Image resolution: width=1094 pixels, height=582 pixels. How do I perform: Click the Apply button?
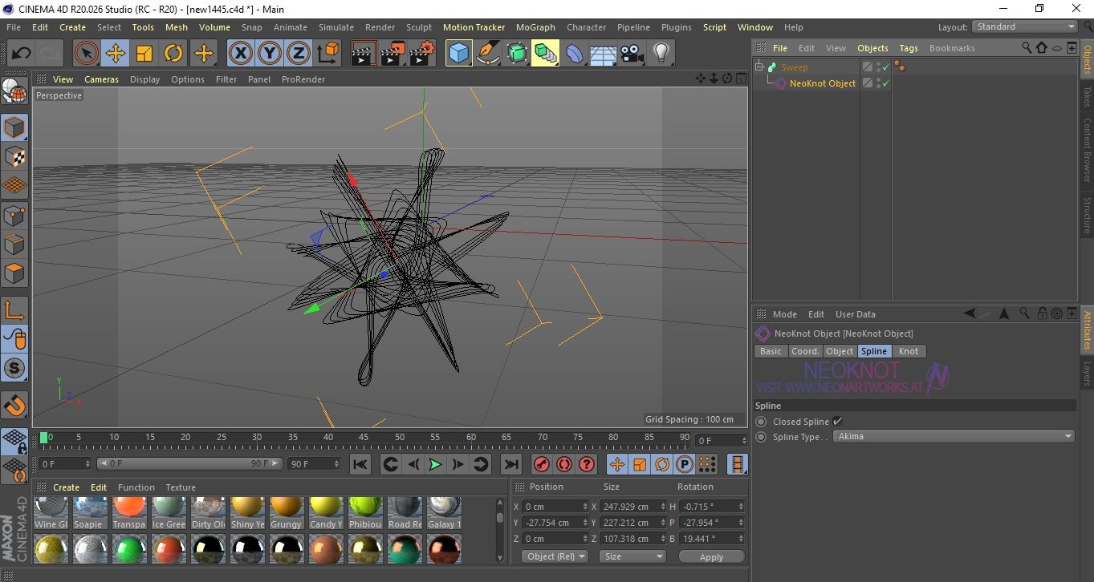point(711,556)
